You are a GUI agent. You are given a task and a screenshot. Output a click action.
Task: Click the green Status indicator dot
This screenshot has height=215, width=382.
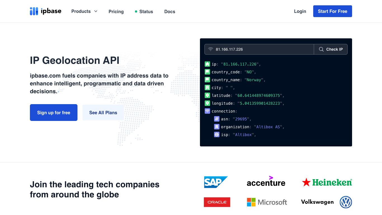(x=136, y=11)
